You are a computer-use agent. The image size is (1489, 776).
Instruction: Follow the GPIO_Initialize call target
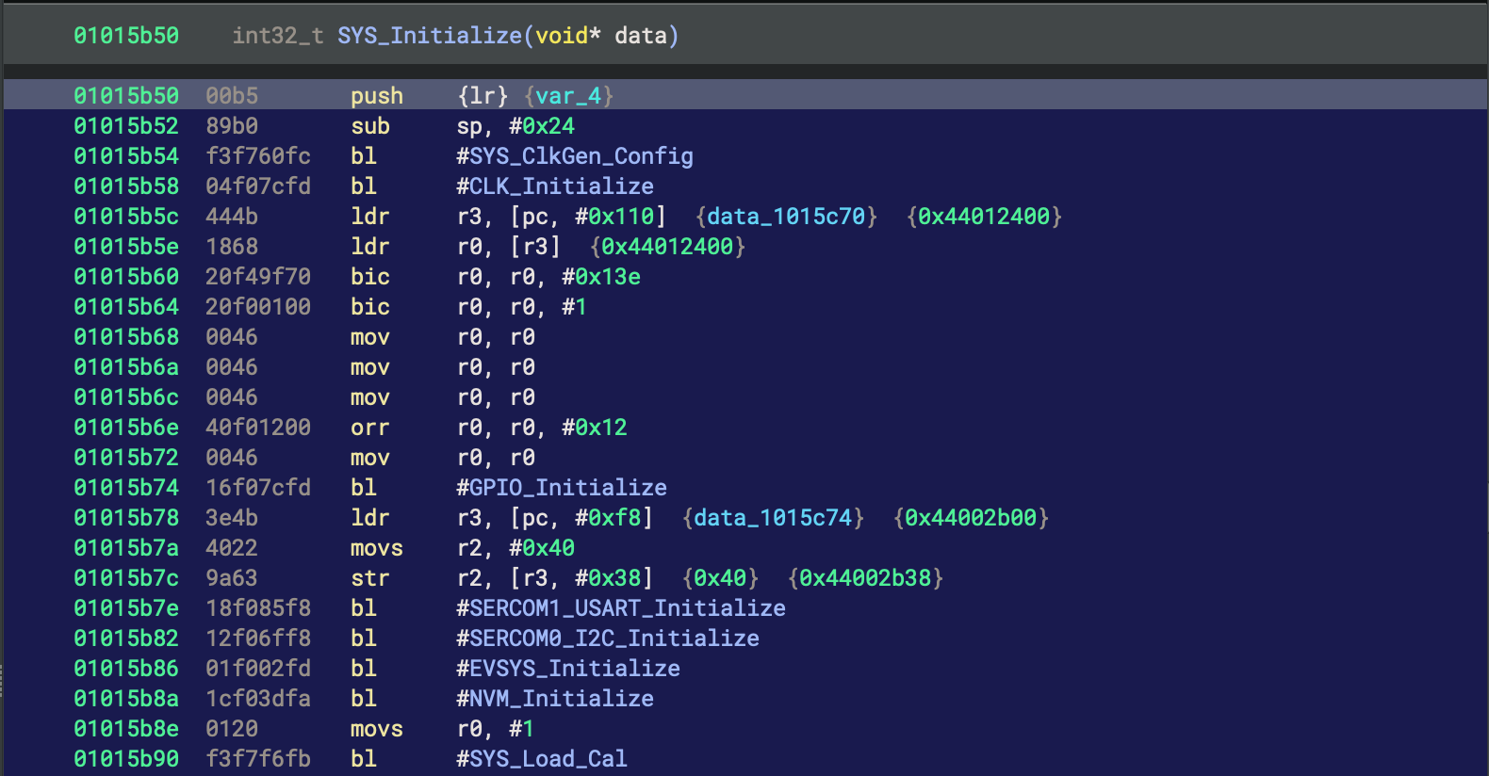[567, 488]
